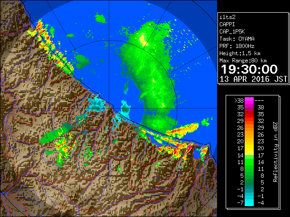Click the '-7' legend value
This screenshot has width=290, height=217.
pyautogui.click(x=241, y=203)
